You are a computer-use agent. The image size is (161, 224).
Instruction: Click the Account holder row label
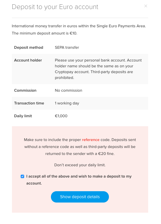28,60
